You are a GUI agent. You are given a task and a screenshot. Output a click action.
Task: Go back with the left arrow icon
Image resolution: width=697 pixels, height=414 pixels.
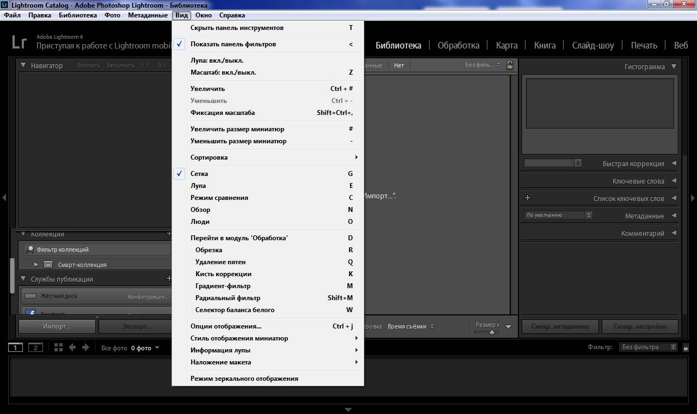coord(72,348)
